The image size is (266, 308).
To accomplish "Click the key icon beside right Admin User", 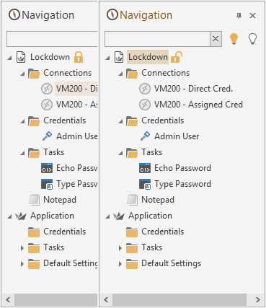I will click(146, 136).
